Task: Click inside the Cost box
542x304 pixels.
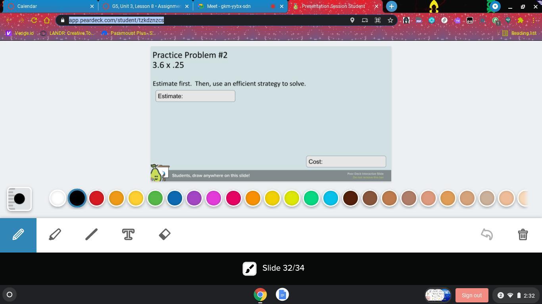Action: (x=346, y=161)
